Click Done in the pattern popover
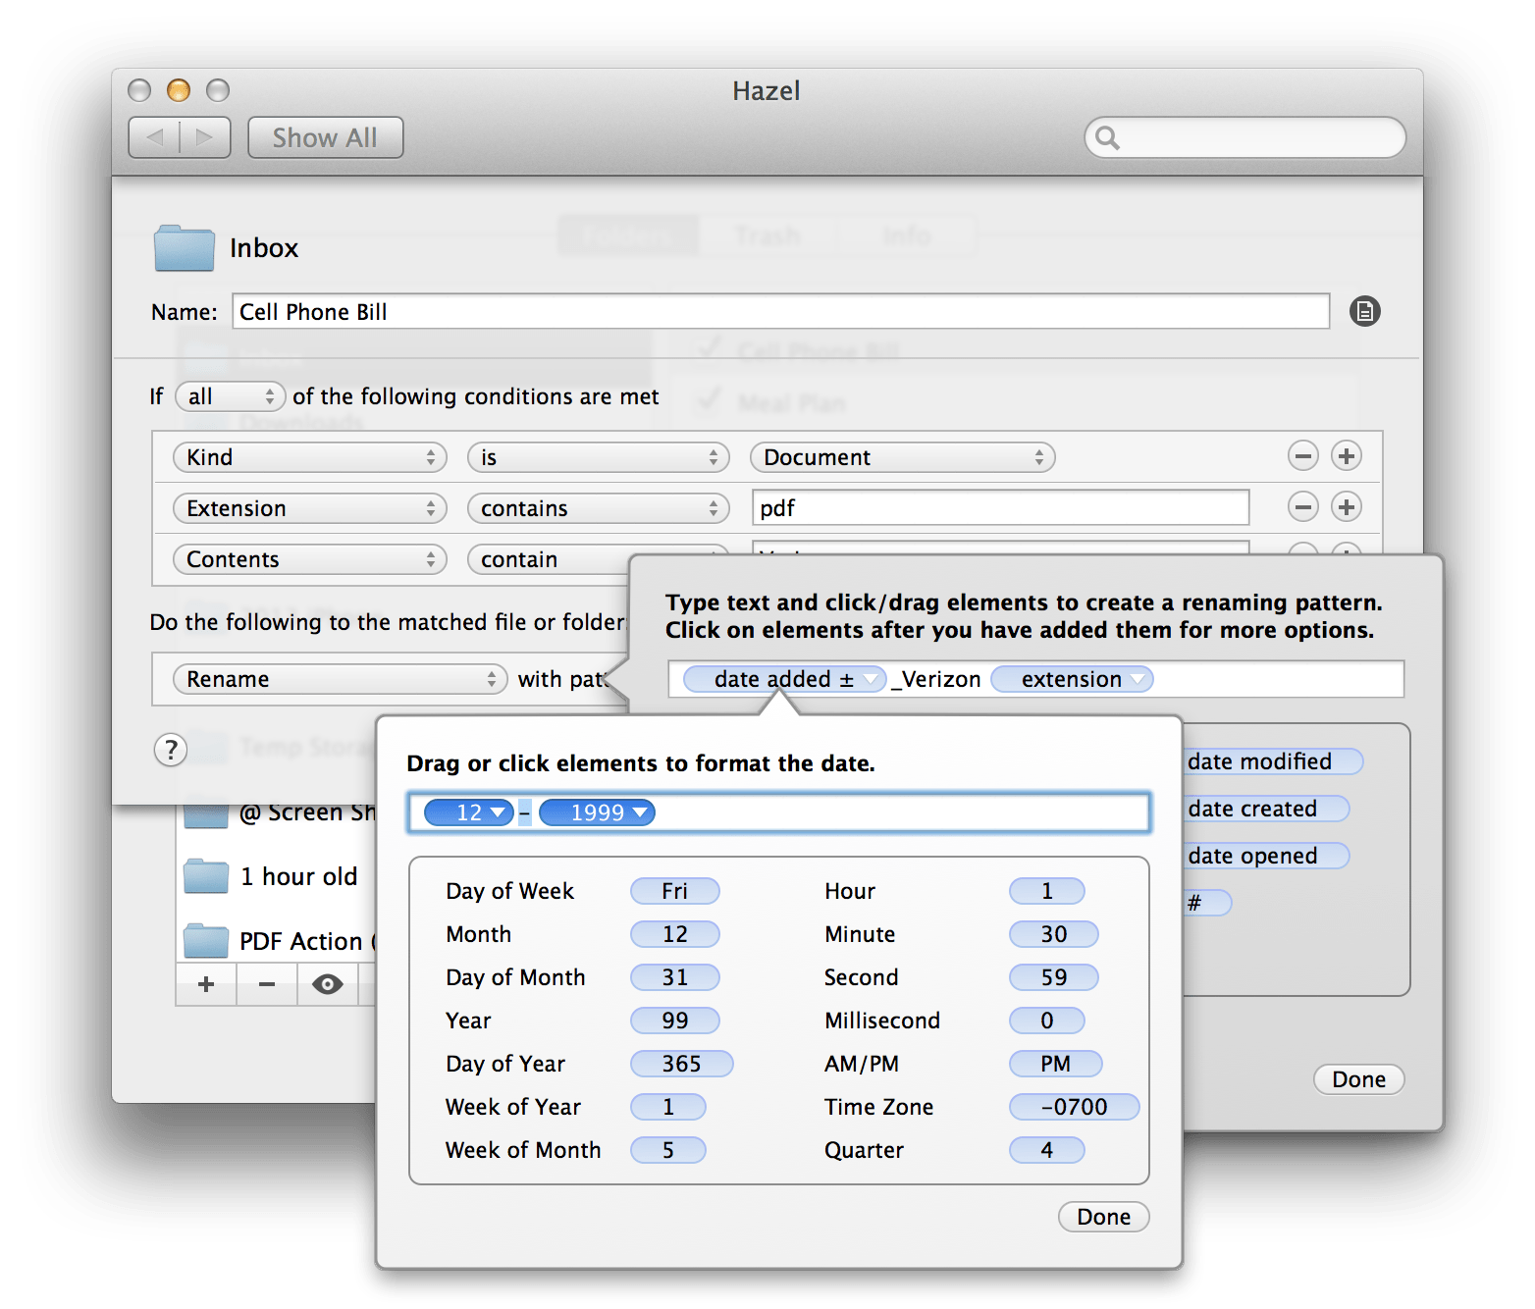 click(1358, 1079)
